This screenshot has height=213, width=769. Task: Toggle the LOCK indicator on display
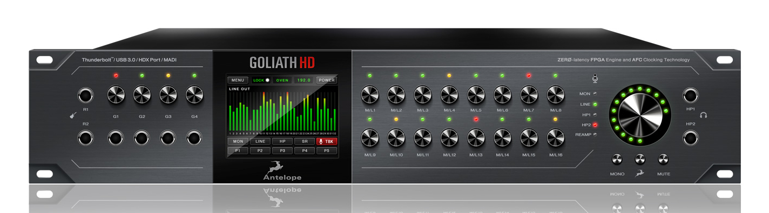[x=261, y=80]
